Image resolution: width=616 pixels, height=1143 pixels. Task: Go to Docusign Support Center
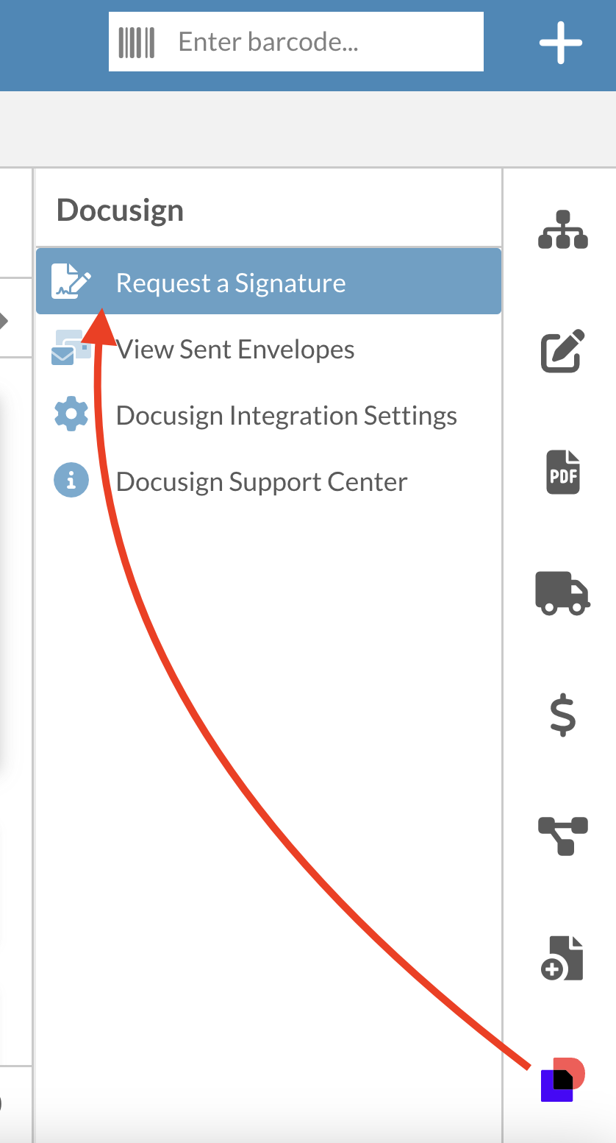coord(262,481)
